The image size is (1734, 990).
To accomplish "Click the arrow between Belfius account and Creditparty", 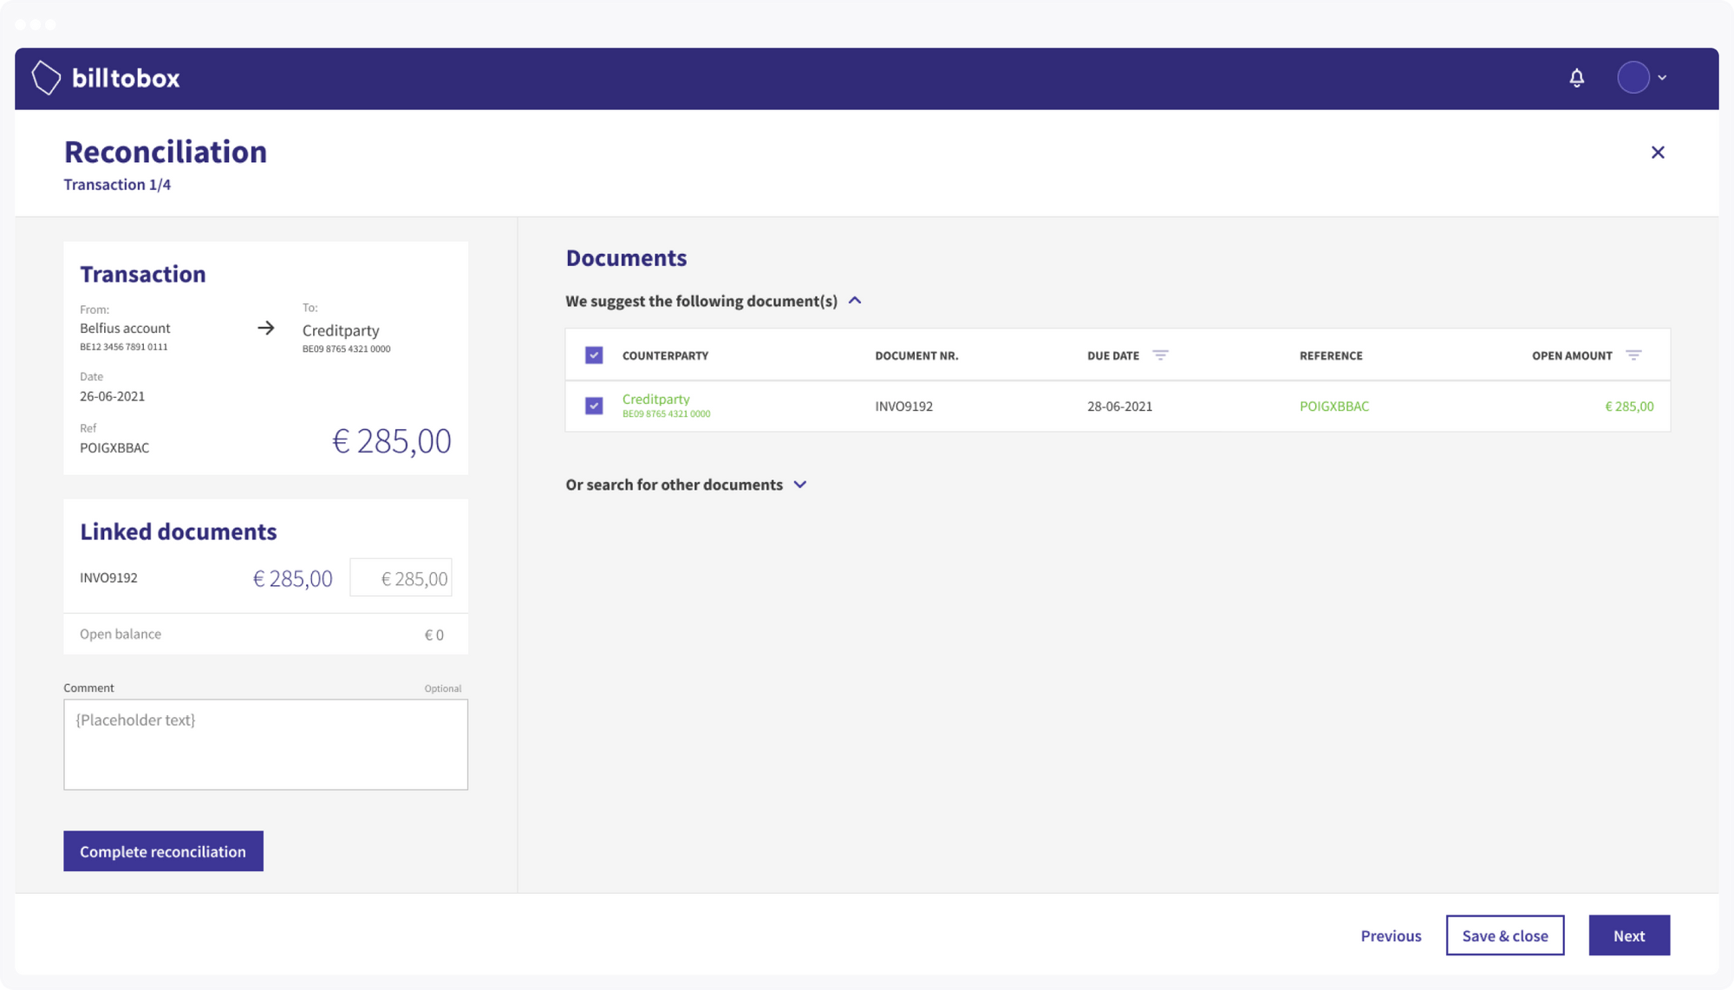I will (264, 329).
